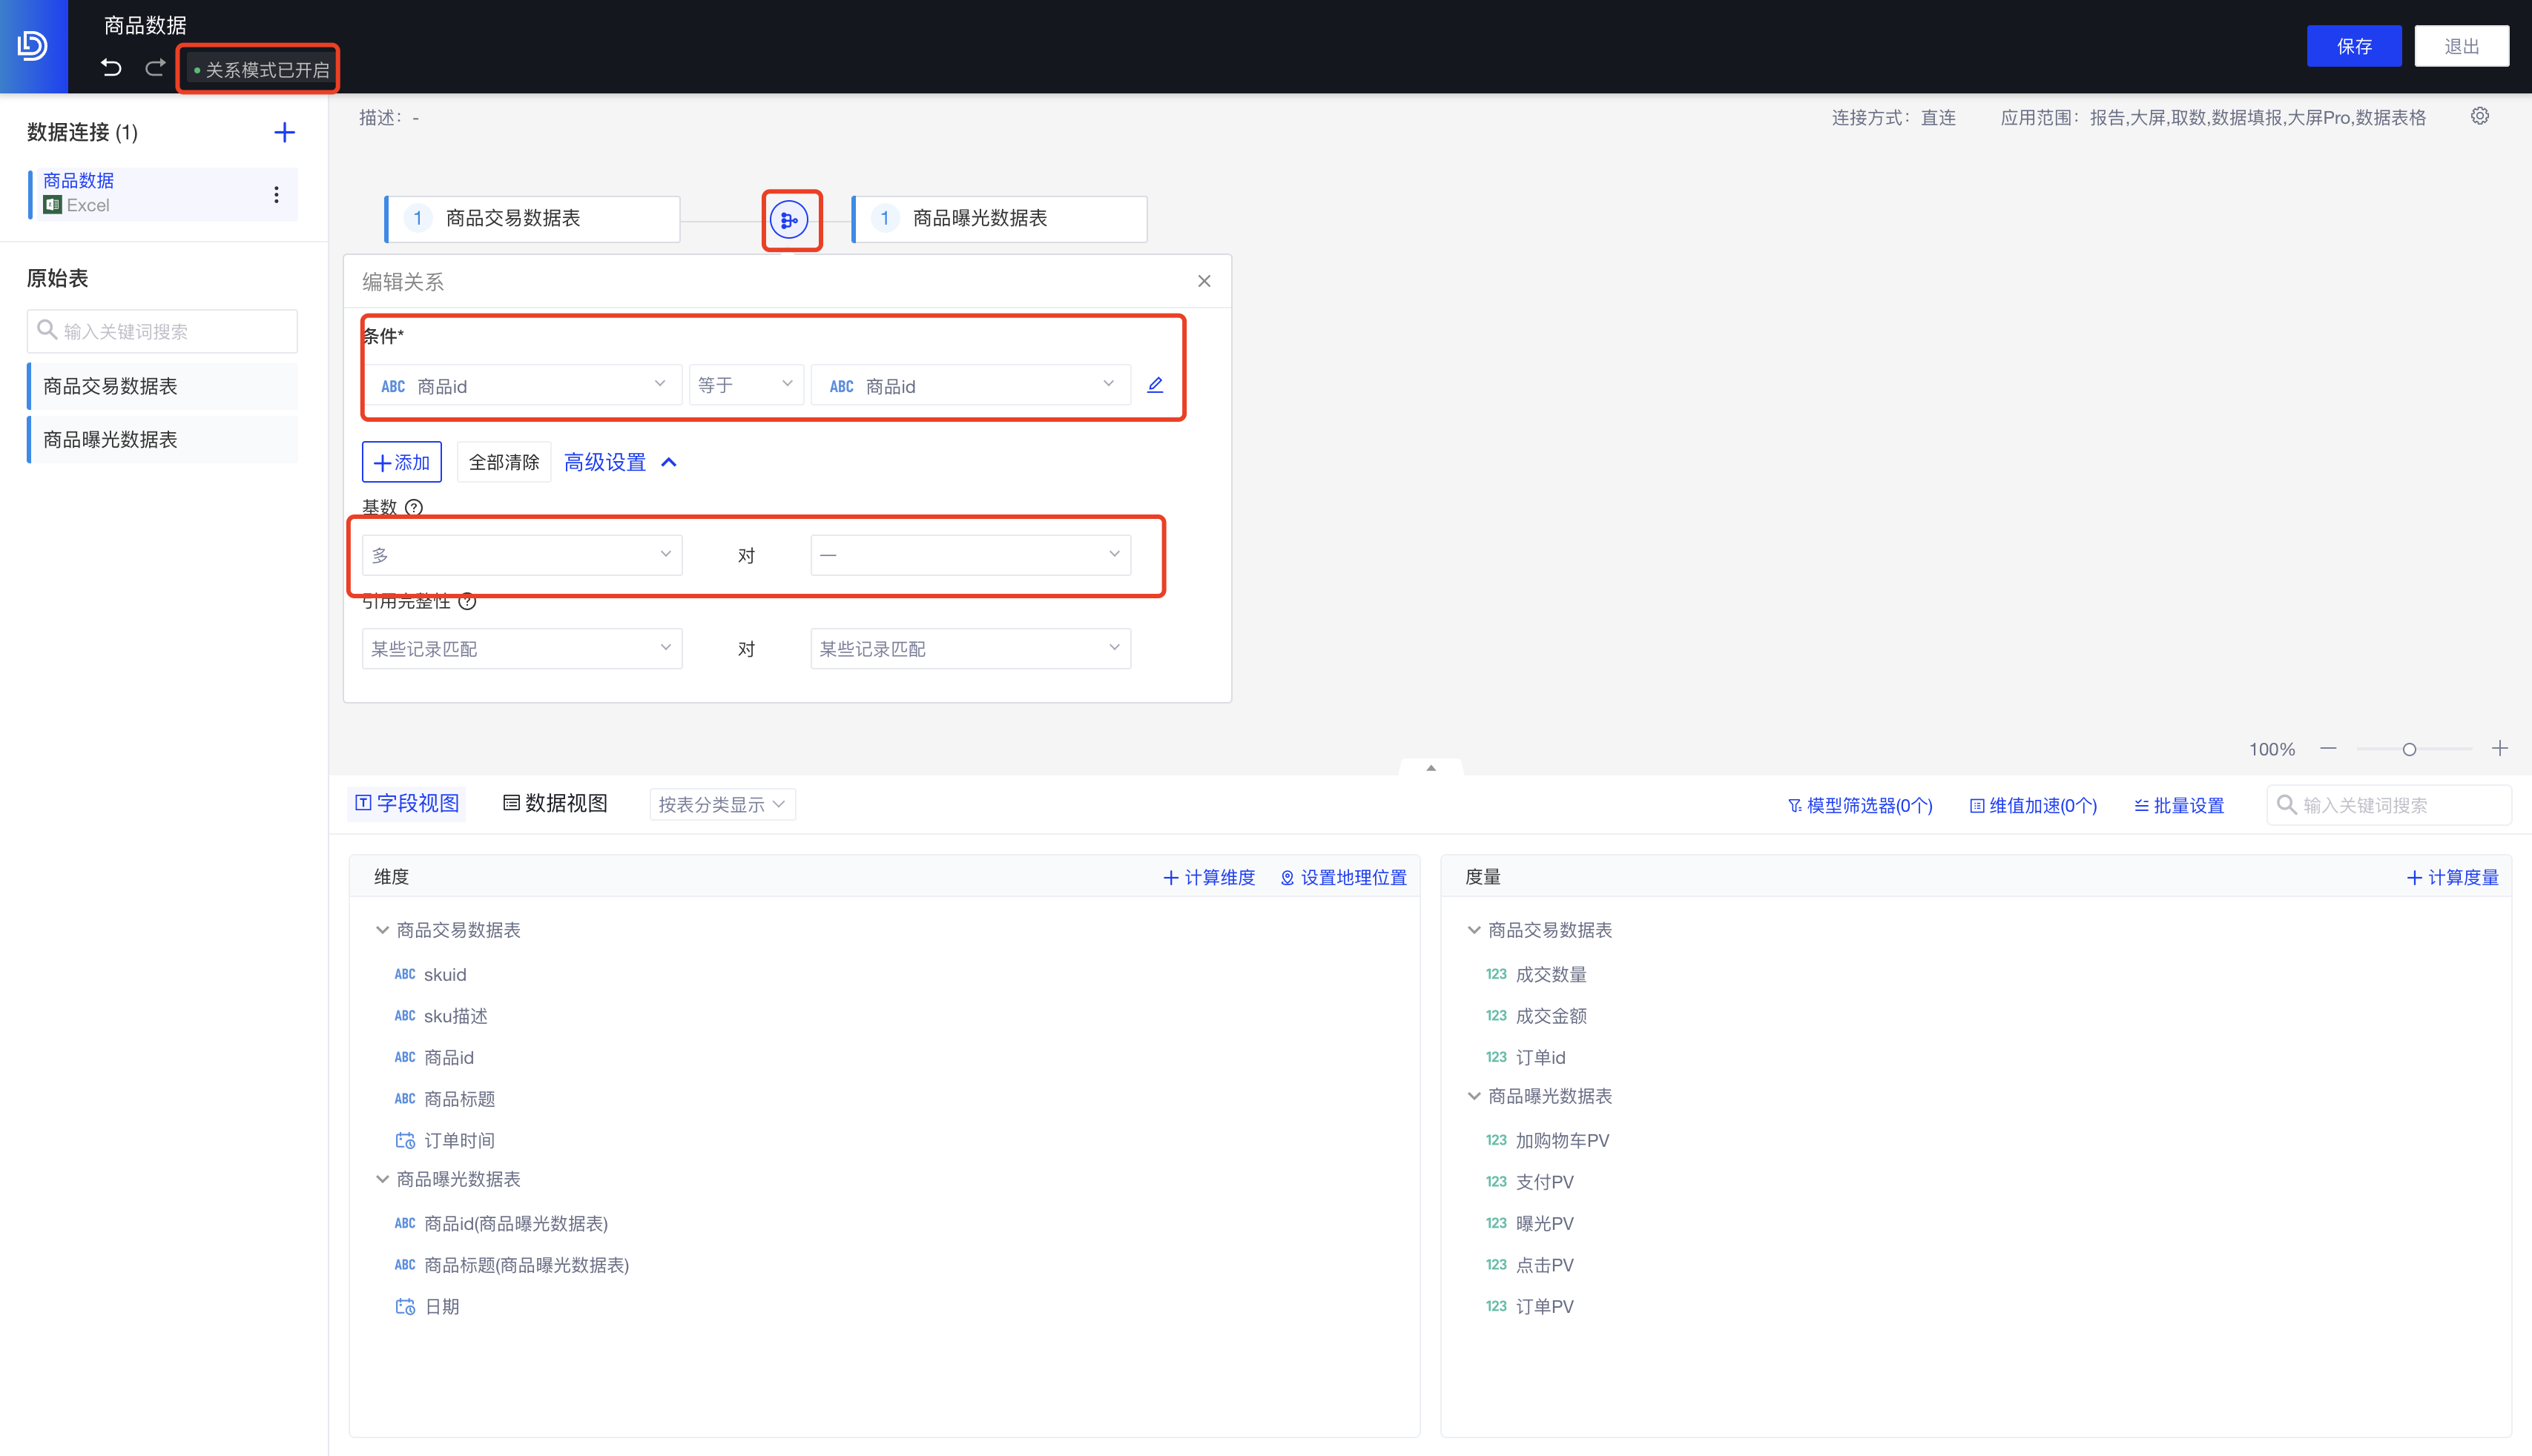Click the help icon next to 基数
Screen dimensions: 2532x1456
414,507
